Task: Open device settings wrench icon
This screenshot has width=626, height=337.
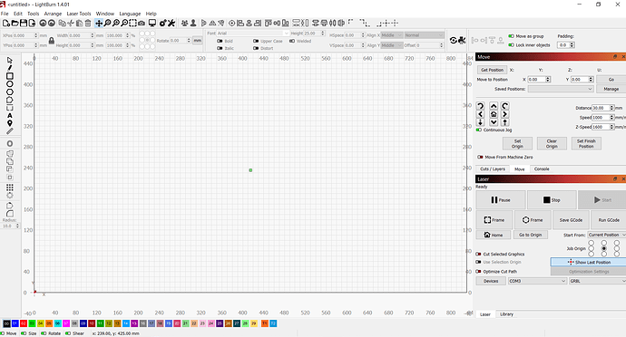Action: [171, 24]
